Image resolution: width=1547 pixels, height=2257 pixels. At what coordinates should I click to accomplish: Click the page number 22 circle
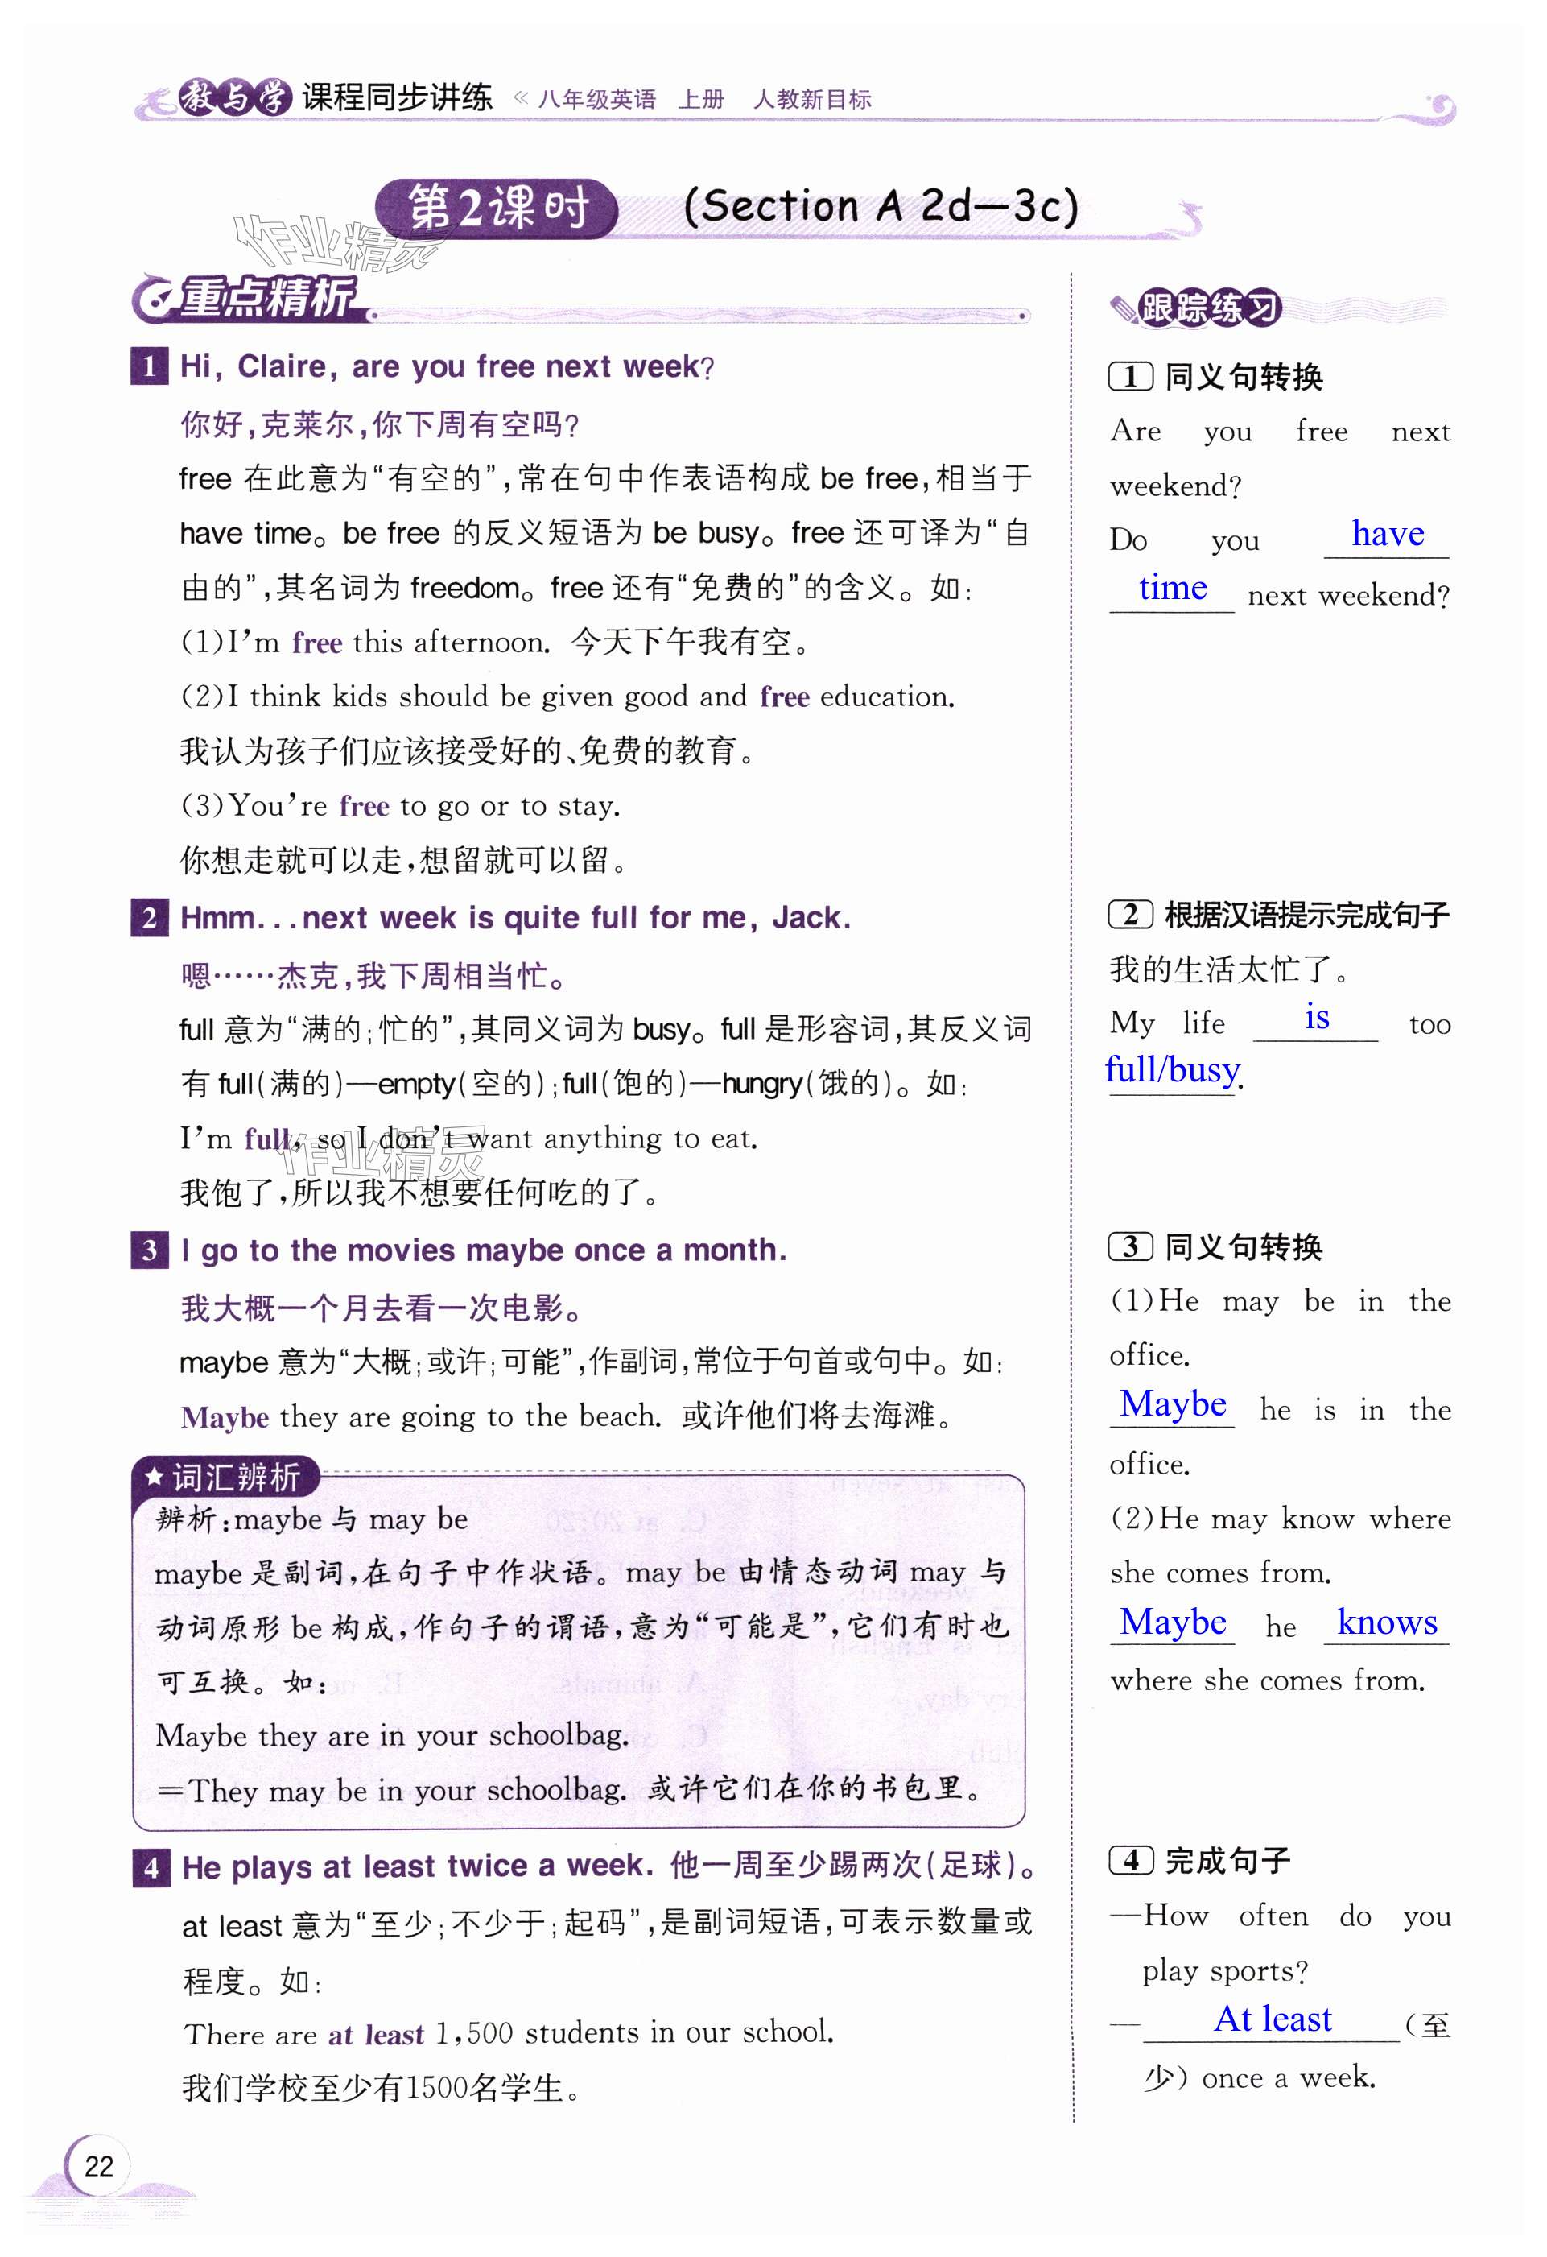click(98, 2167)
